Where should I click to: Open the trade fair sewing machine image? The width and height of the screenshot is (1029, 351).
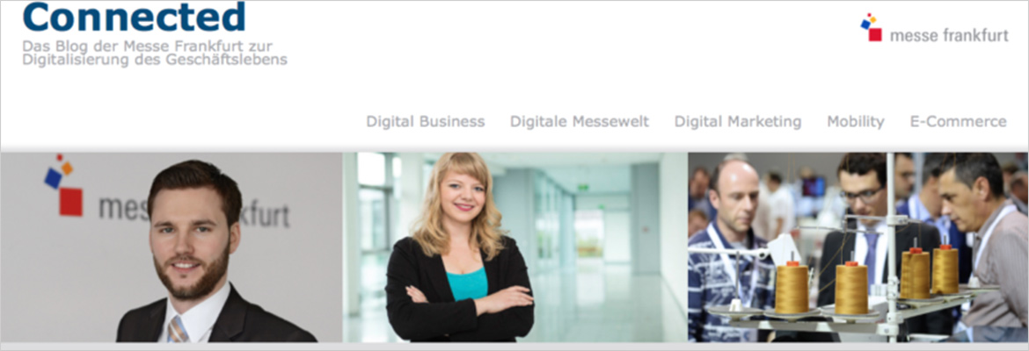pos(857,247)
